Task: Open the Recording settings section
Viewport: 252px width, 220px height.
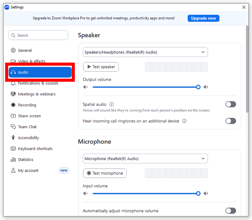Action: click(27, 105)
